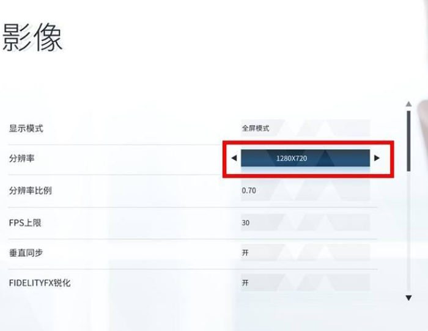
Task: Click the left arrow beside 1280X720 resolution
Action: (x=234, y=158)
